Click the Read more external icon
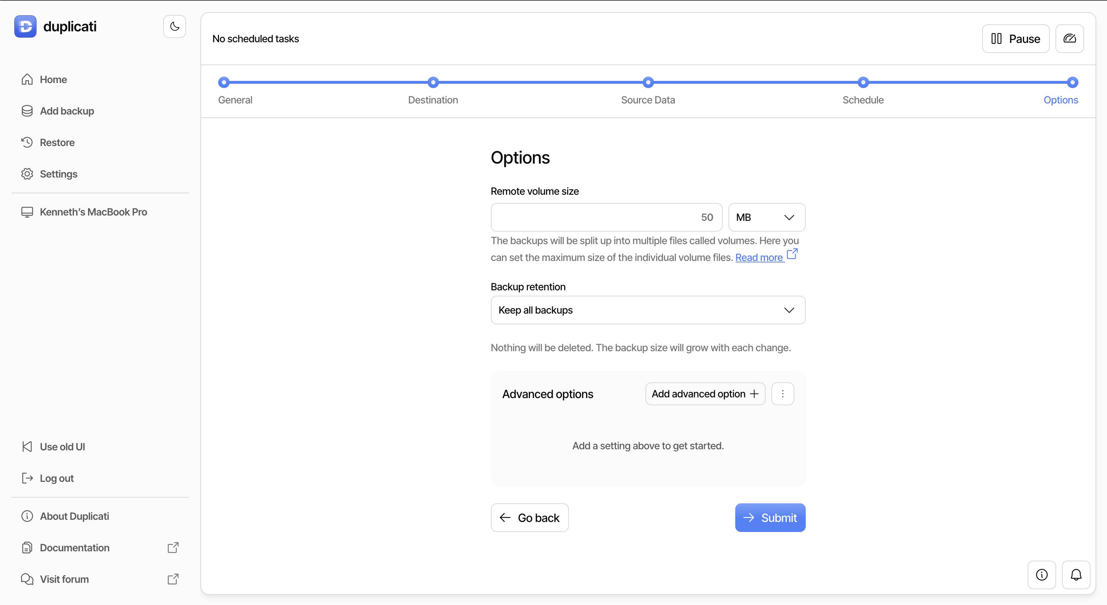Image resolution: width=1107 pixels, height=605 pixels. coord(791,254)
